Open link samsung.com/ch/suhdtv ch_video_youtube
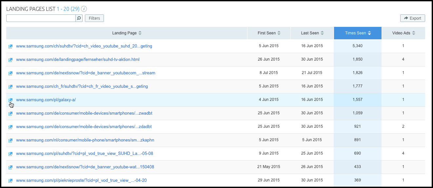This screenshot has height=188, width=433. tap(84, 46)
